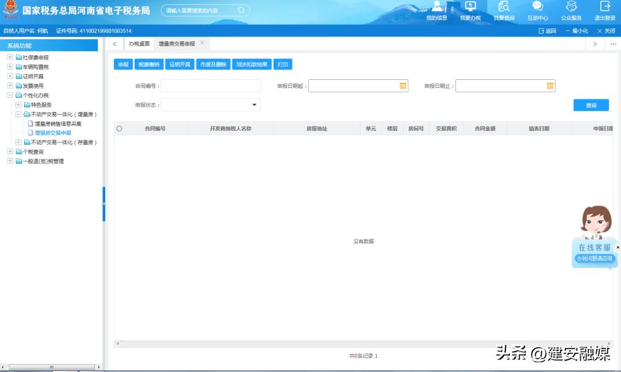The image size is (621, 372).
Task: Open 我要查询 section
Action: point(504,11)
